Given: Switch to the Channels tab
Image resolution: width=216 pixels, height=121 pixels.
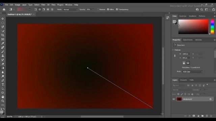Looking at the screenshot, I should 183,80.
